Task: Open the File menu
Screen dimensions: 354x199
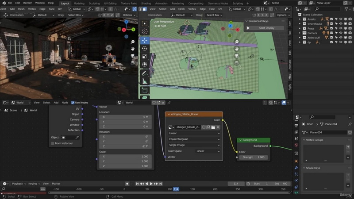Action: pyautogui.click(x=10, y=3)
